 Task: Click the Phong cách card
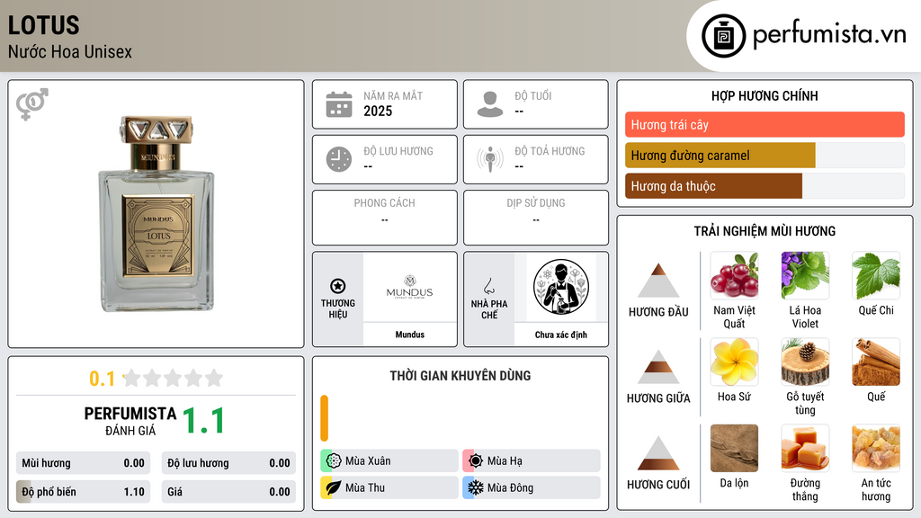[x=385, y=218]
